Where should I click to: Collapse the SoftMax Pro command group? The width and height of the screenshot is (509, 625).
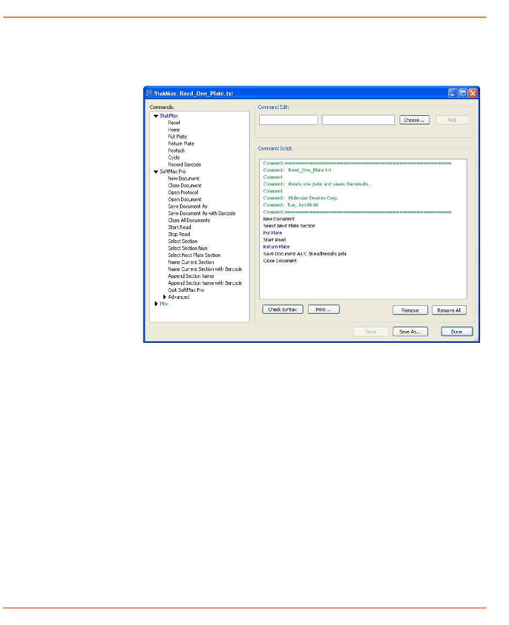point(156,172)
